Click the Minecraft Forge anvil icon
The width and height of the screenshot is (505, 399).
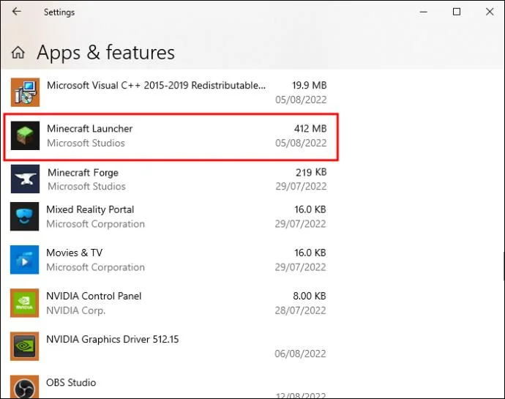point(25,179)
